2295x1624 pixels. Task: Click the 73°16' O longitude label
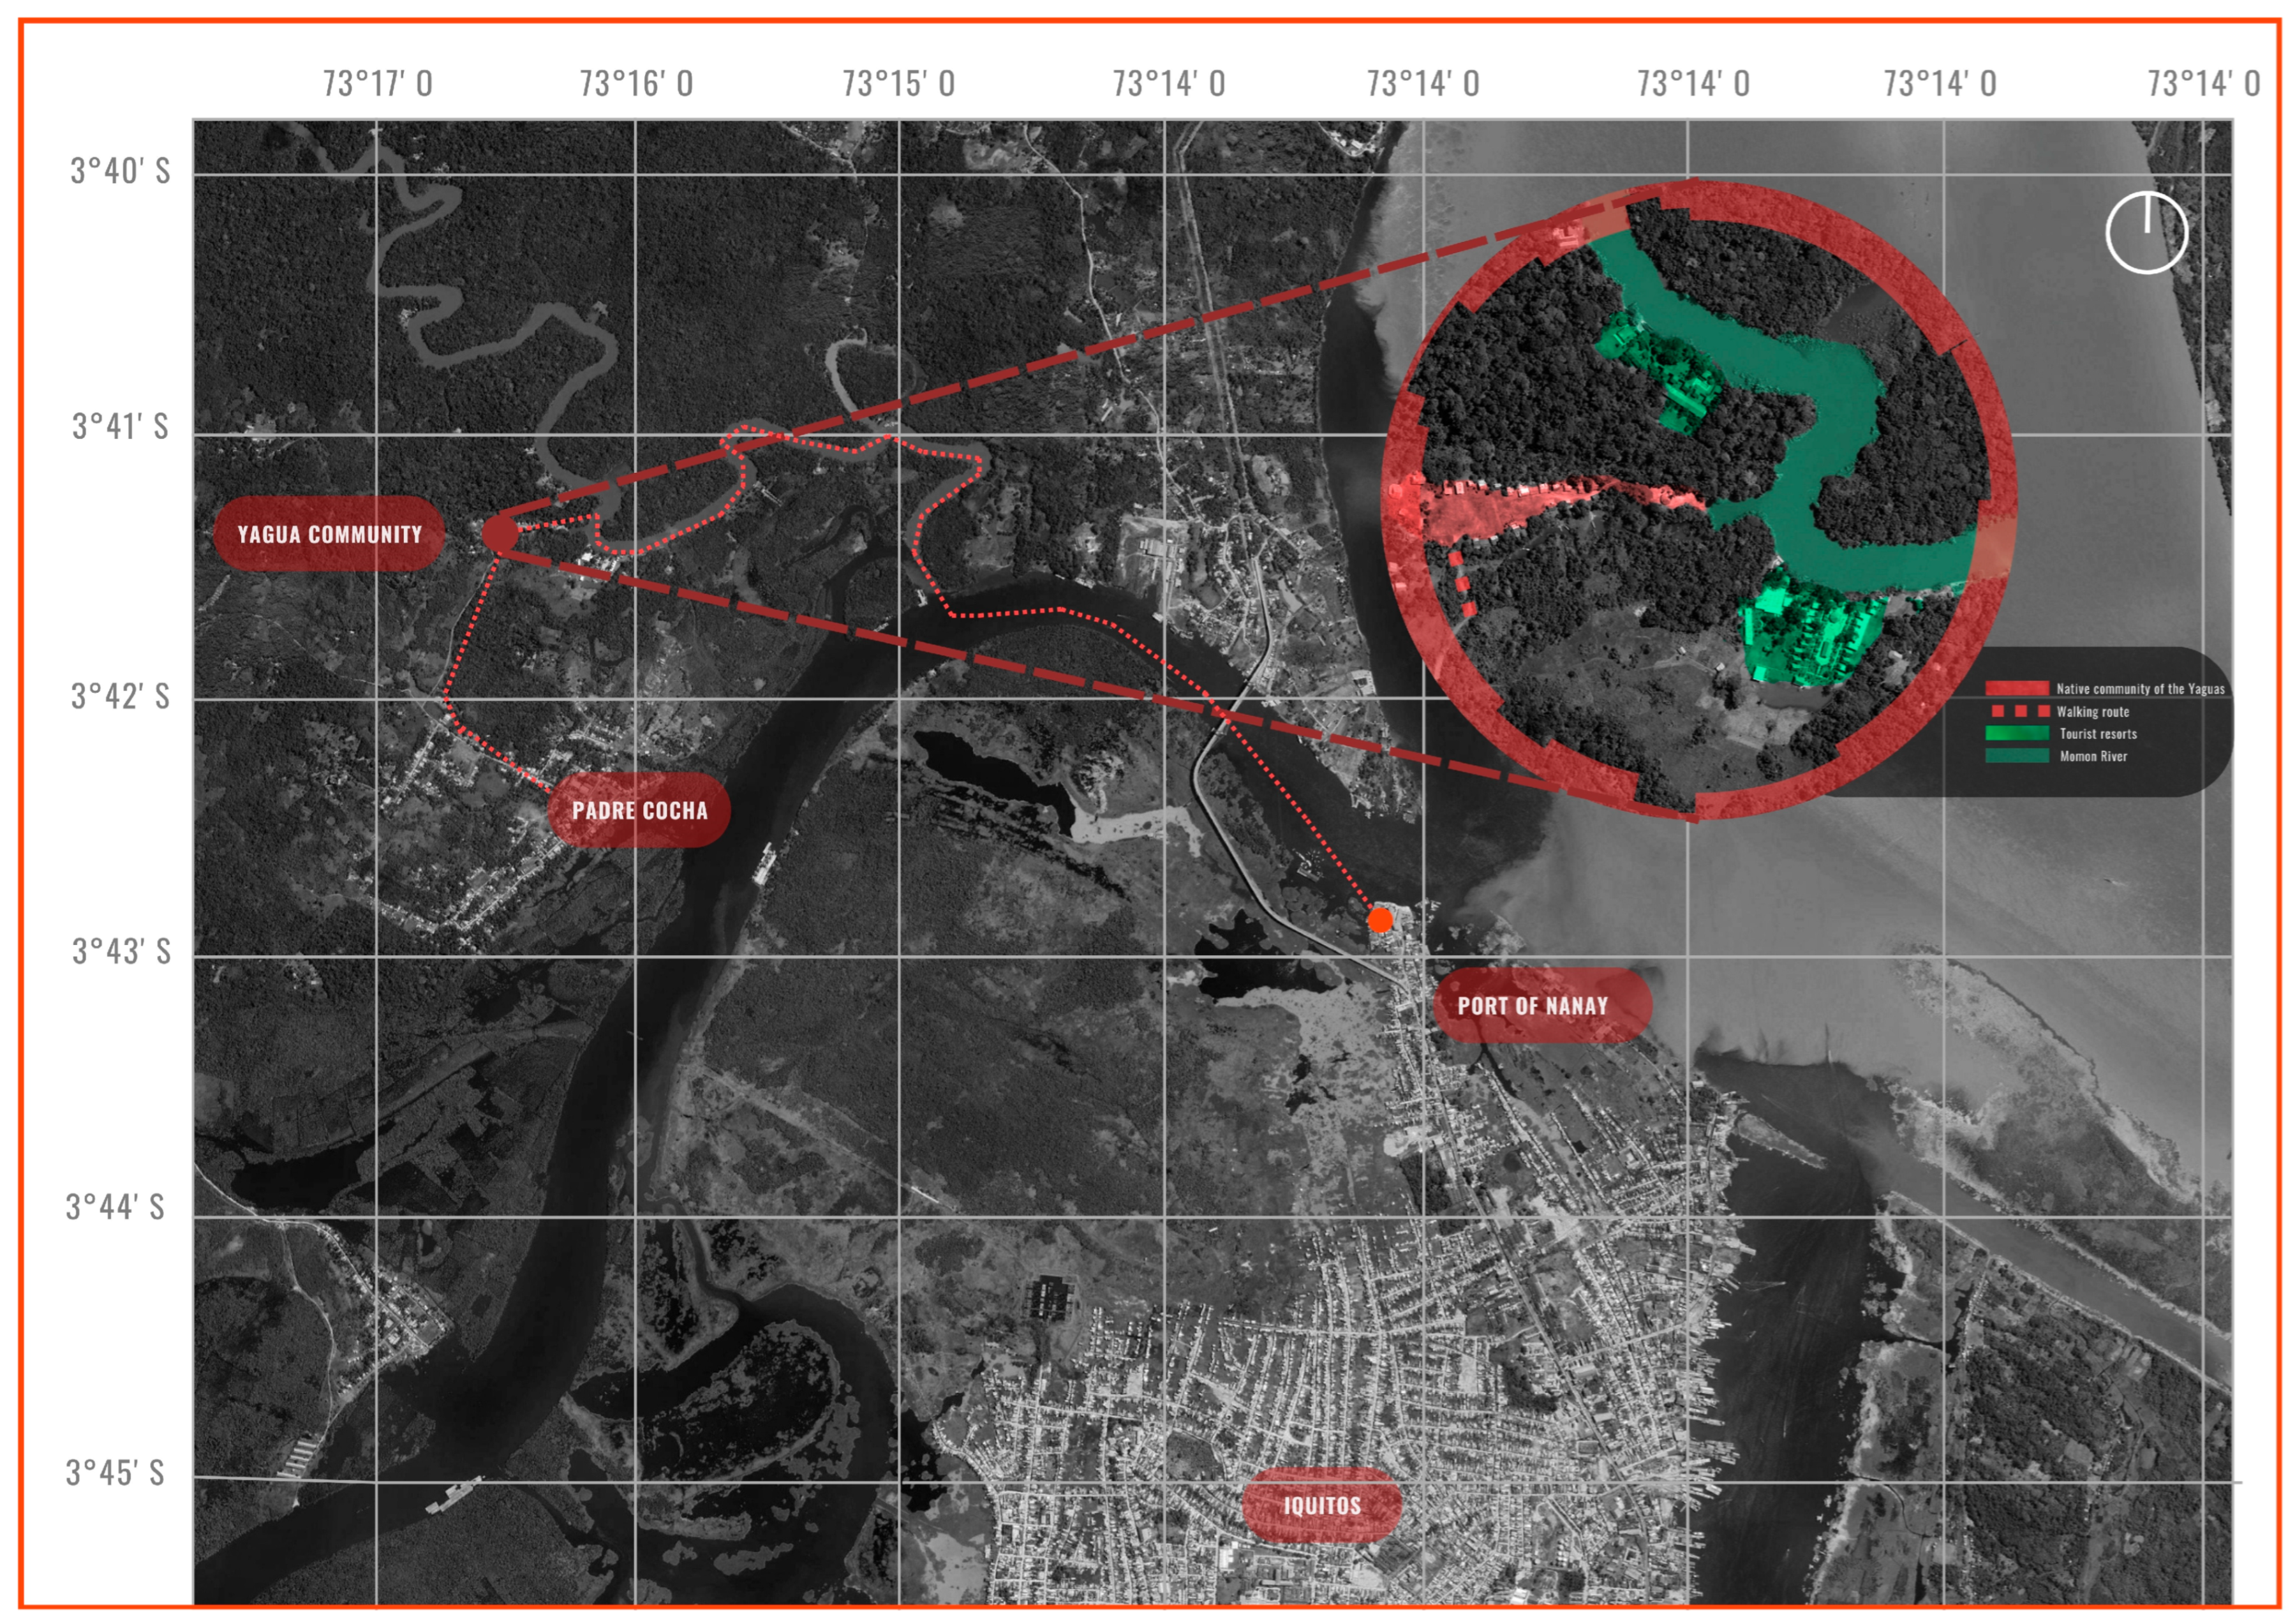pos(637,83)
